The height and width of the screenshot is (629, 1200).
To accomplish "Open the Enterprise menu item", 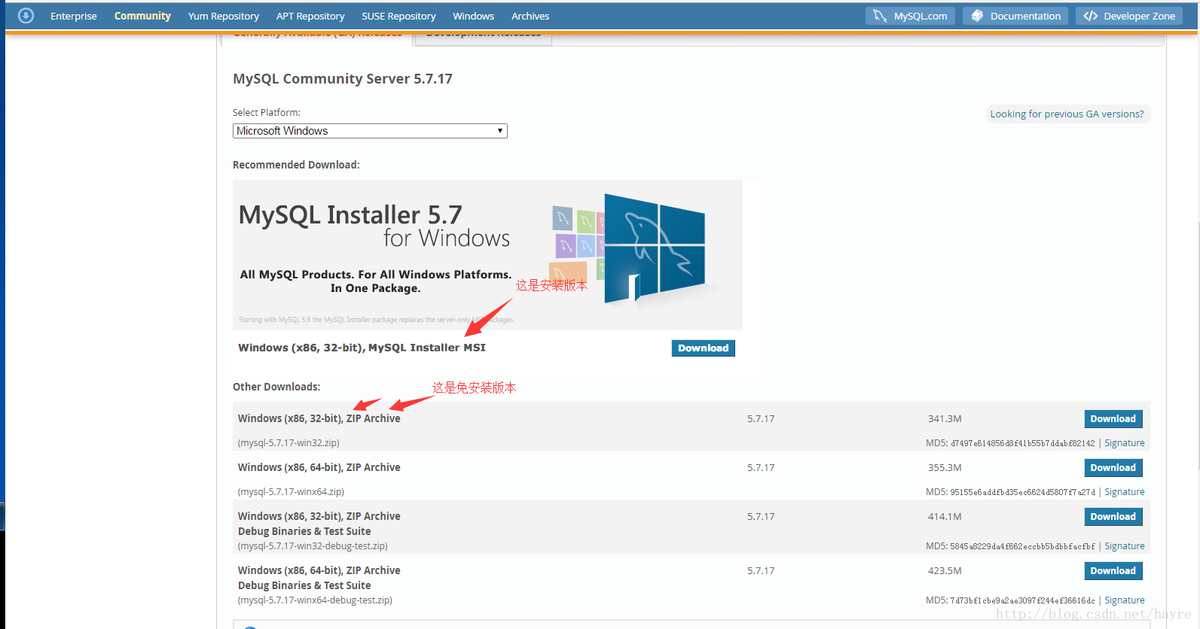I will click(74, 16).
